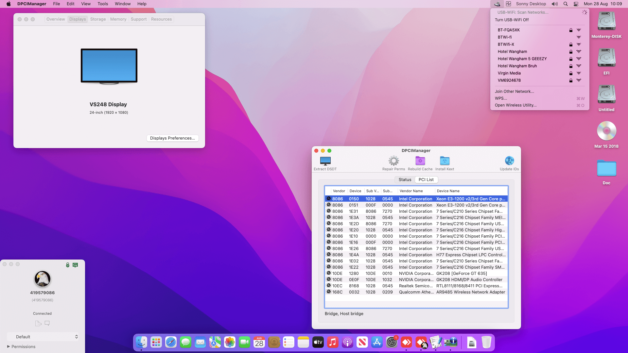Expand the Permissions disclosure triangle
This screenshot has width=628, height=353.
click(x=9, y=346)
